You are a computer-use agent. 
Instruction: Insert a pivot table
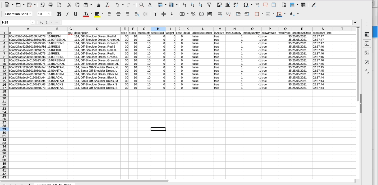tap(236, 5)
